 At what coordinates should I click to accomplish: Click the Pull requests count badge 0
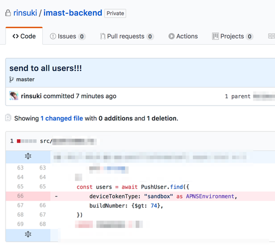pos(150,36)
